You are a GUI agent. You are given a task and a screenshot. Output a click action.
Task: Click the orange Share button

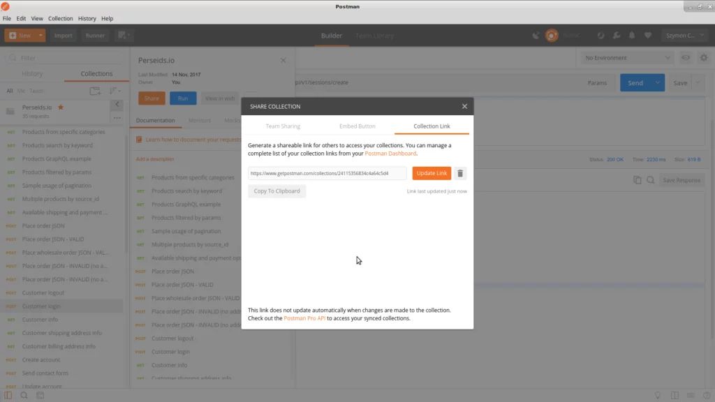point(152,98)
